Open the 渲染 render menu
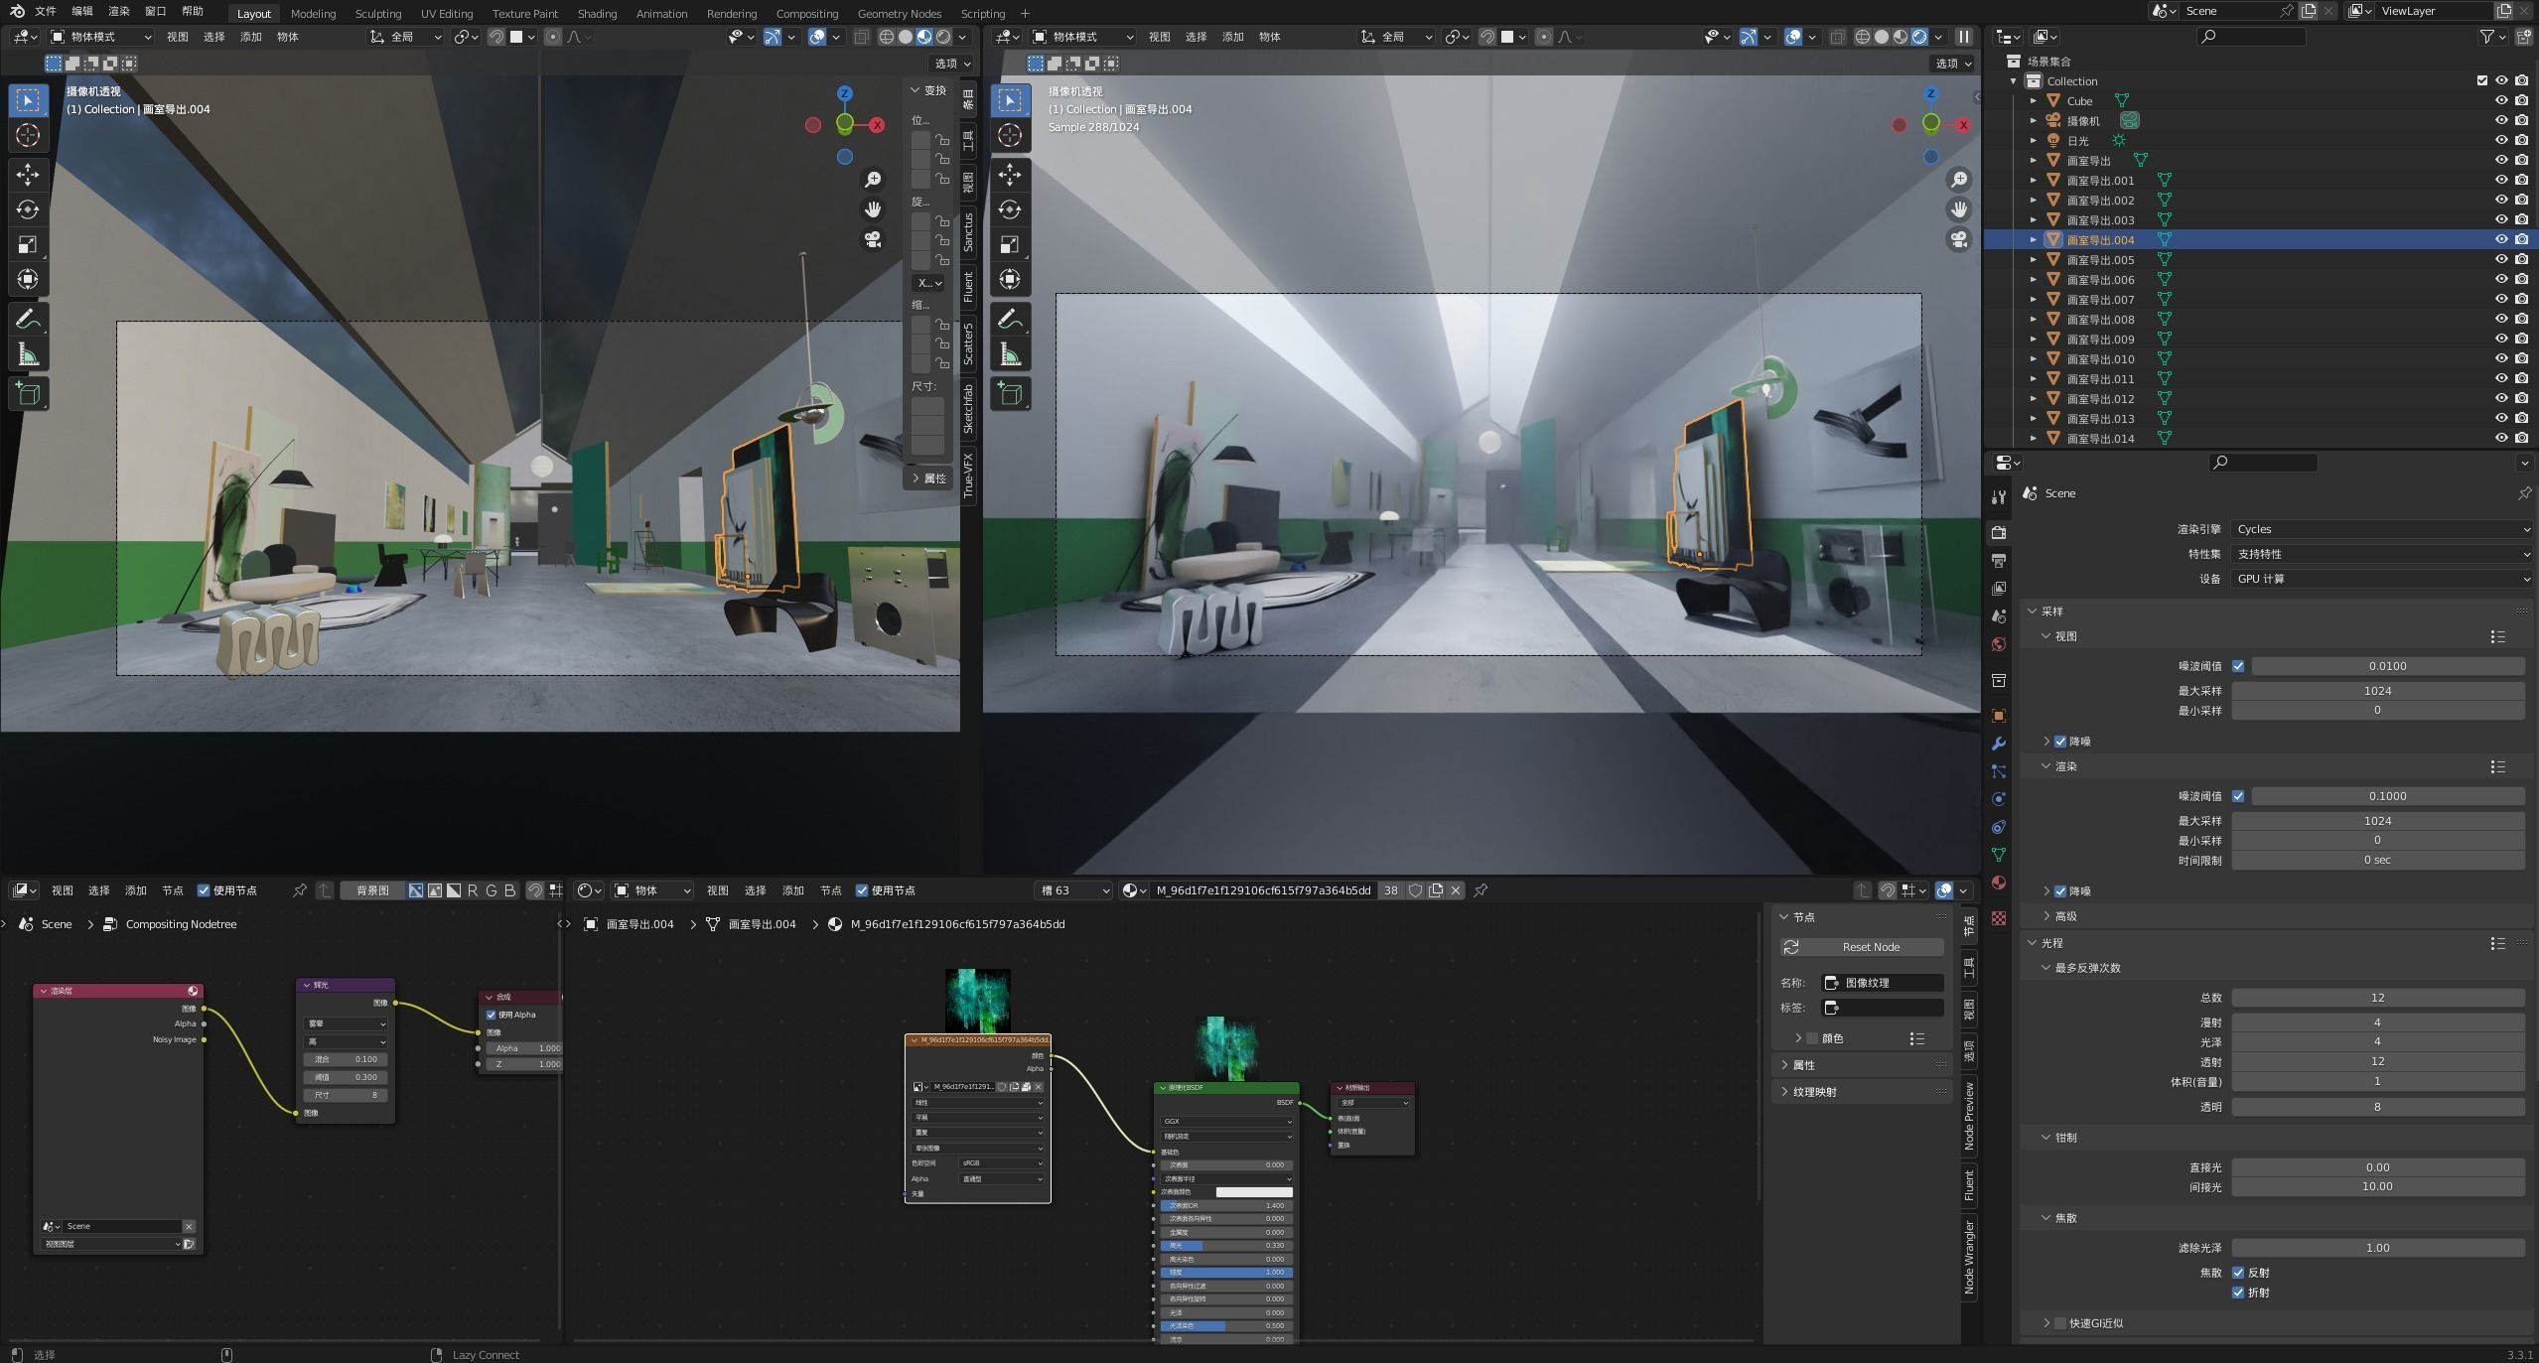Screen dimensions: 2539x1363 (x=119, y=11)
